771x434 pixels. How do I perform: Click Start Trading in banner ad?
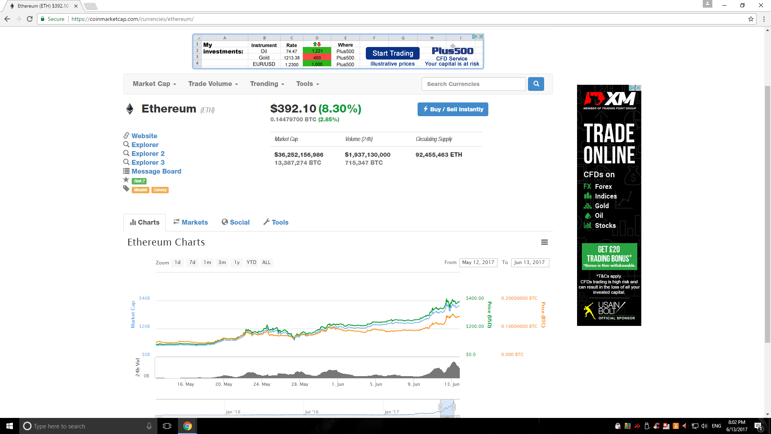tap(393, 53)
